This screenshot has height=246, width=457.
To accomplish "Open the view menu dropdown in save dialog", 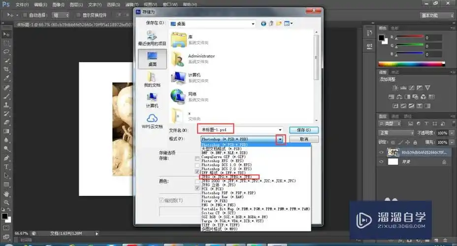I will [x=288, y=24].
